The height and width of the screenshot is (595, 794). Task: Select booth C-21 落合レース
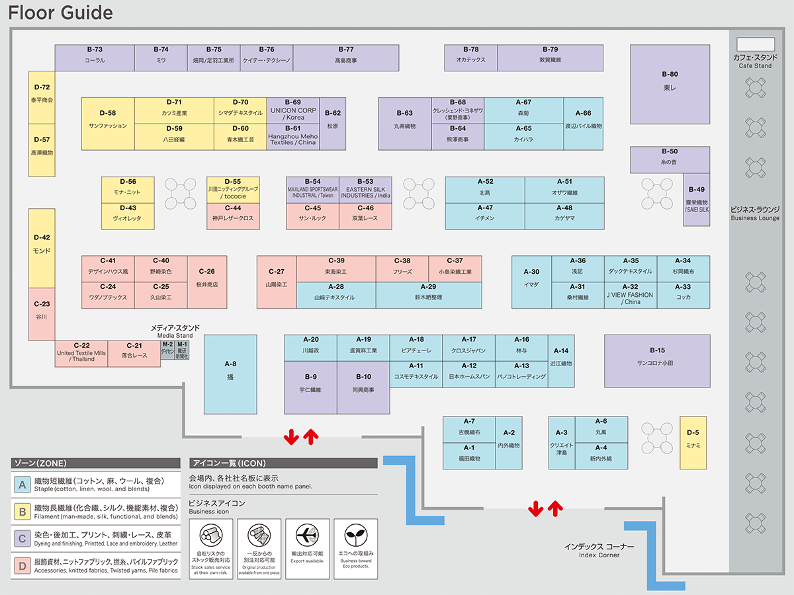point(134,354)
